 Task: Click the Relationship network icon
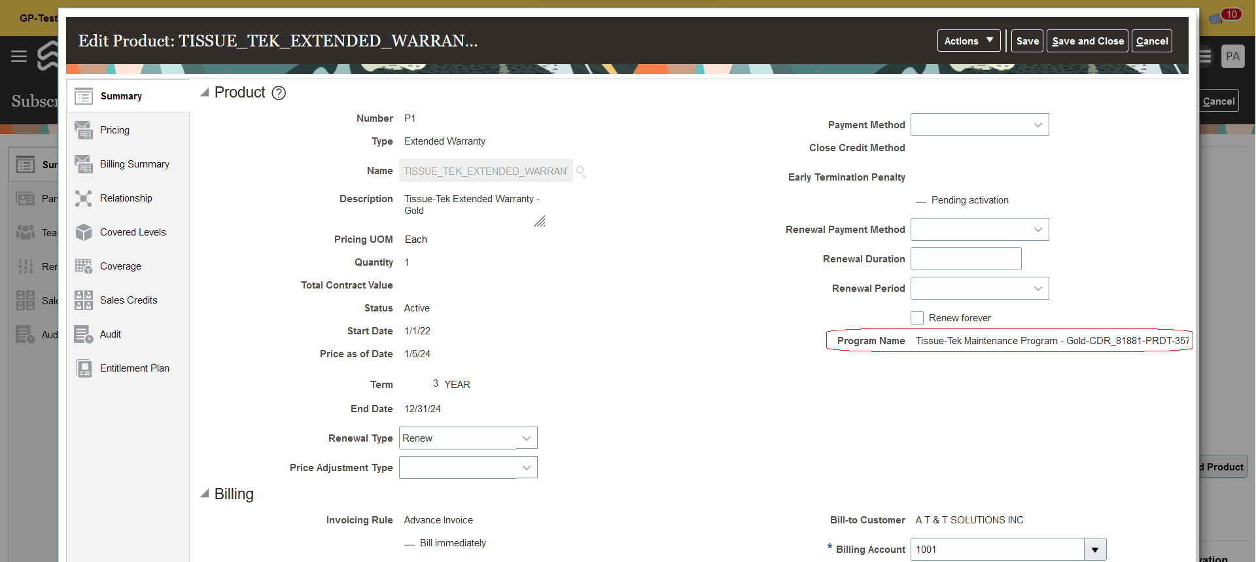[84, 198]
